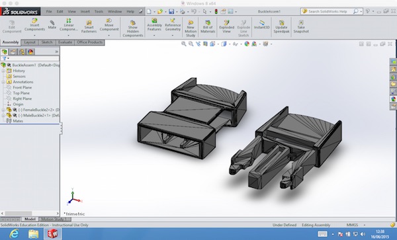Image resolution: width=397 pixels, height=240 pixels.
Task: Click Insert Components tool
Action: click(x=34, y=24)
